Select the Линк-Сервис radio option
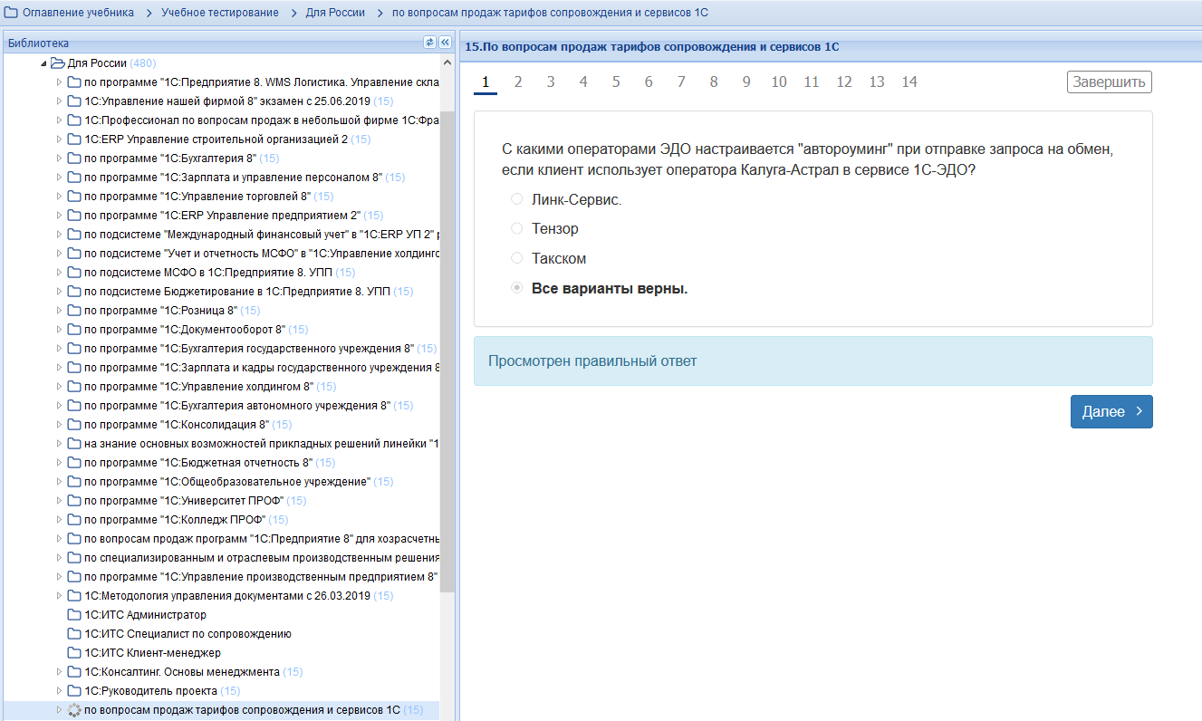 [x=517, y=199]
